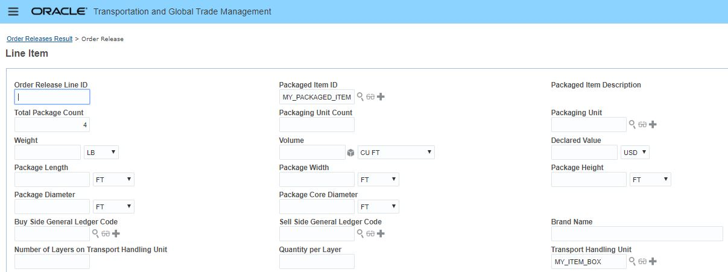
Task: Click plus icon beside Transport Handling Unit
Action: (653, 261)
